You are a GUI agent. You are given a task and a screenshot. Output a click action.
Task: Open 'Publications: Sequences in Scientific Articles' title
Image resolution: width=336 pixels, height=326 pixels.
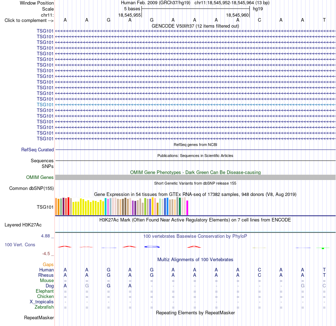pos(195,156)
